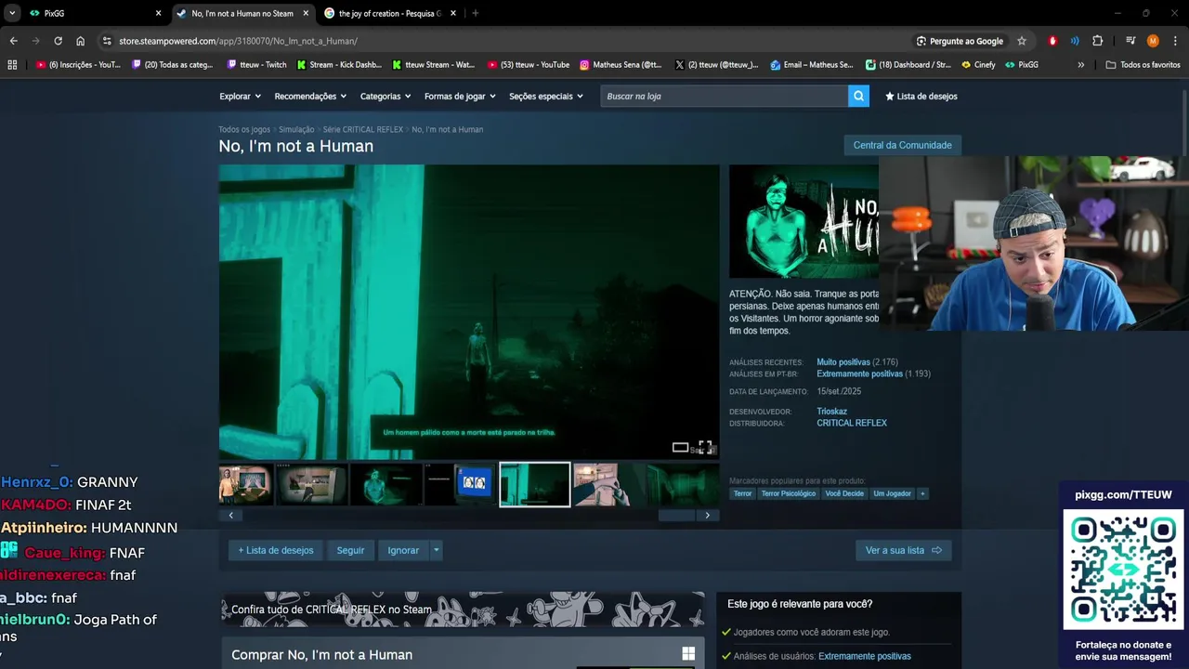This screenshot has width=1189, height=669.
Task: Close the joy of creation tab
Action: coord(453,13)
